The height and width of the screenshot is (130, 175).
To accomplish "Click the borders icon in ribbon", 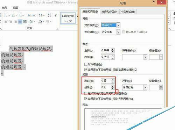I will (x=47, y=22).
